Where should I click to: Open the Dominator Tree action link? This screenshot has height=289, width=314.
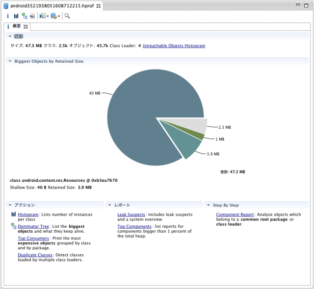point(33,226)
